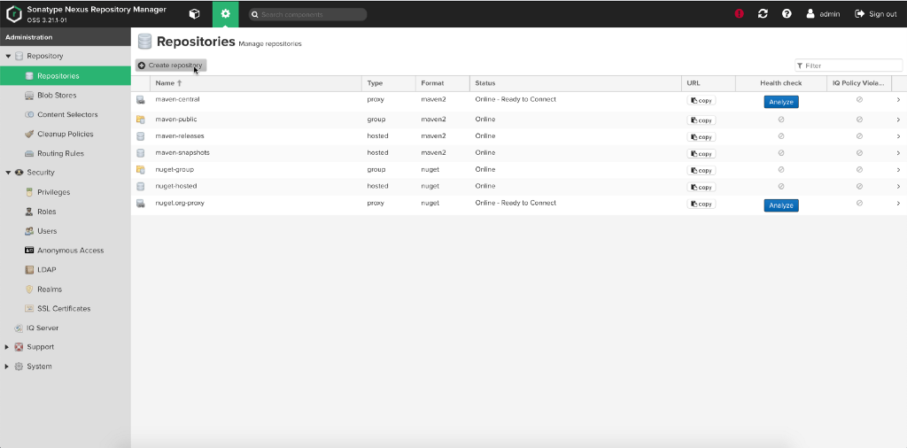
Task: Sort by the Format column header
Action: pyautogui.click(x=443, y=83)
